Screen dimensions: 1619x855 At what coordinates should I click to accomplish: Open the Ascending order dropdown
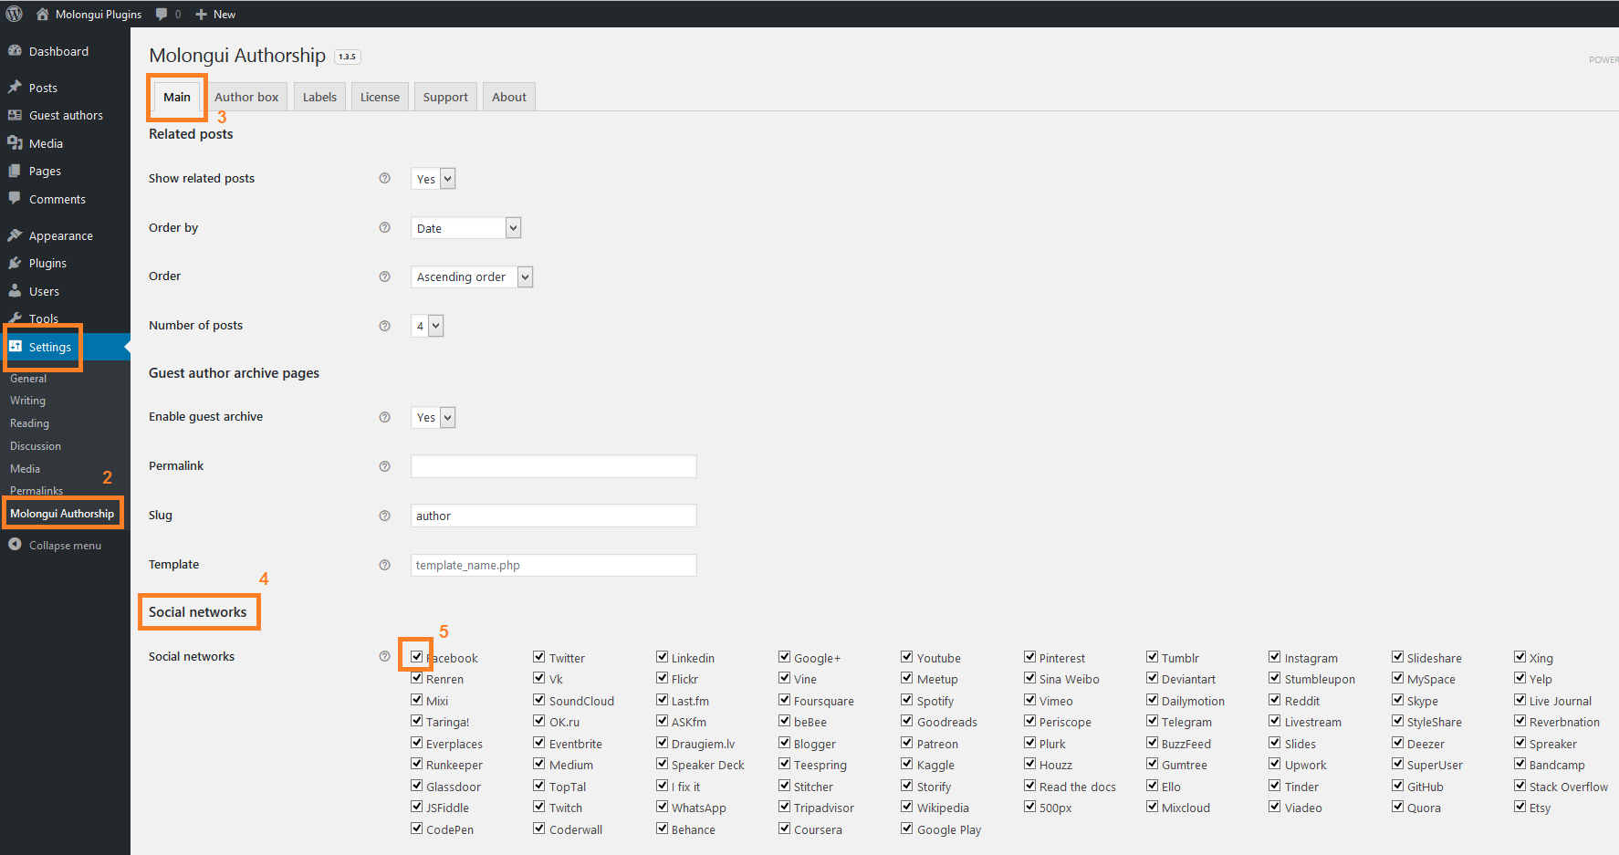tap(472, 276)
